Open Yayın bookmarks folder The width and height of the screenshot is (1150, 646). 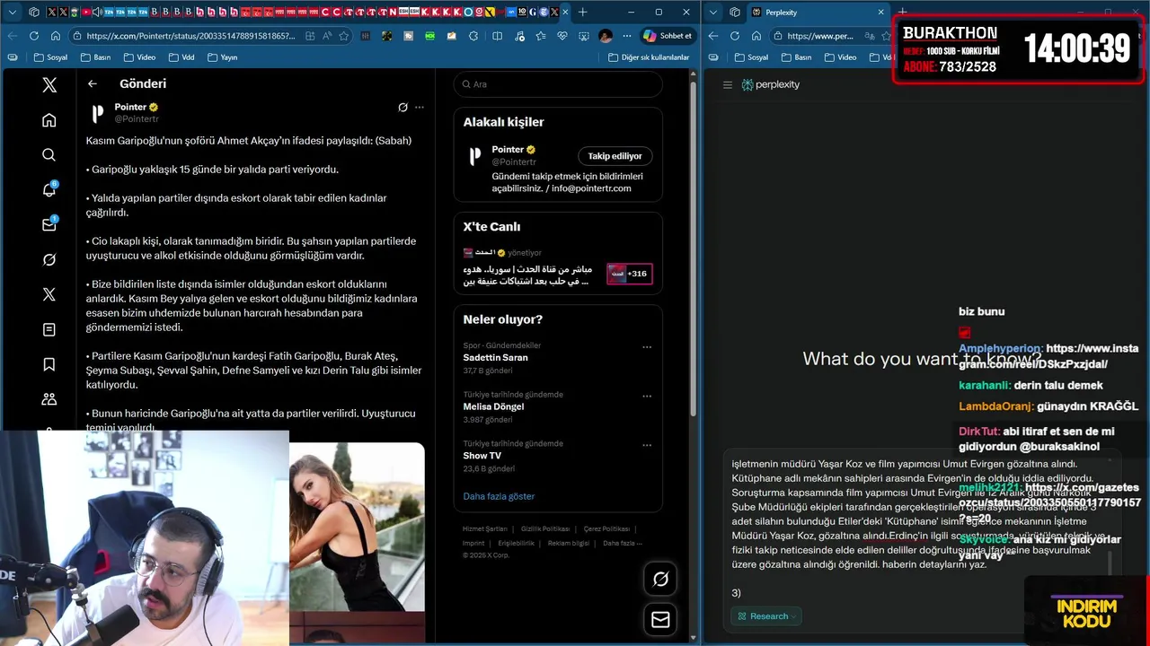click(222, 57)
